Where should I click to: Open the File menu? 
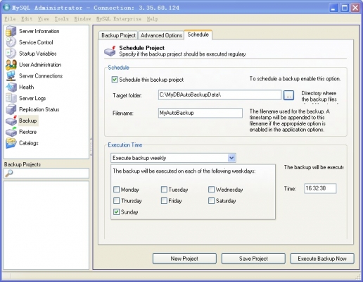click(10, 19)
